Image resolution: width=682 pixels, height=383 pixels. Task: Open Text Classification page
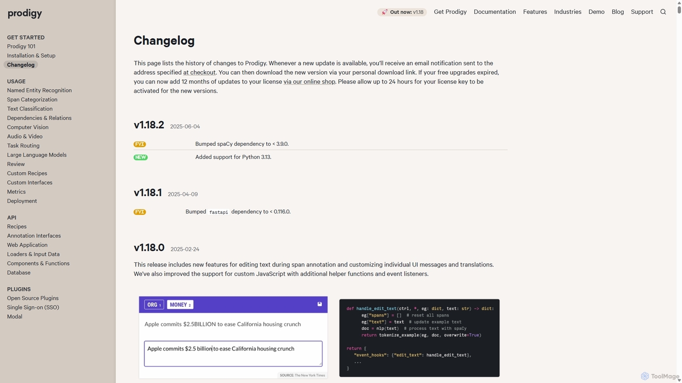point(30,109)
